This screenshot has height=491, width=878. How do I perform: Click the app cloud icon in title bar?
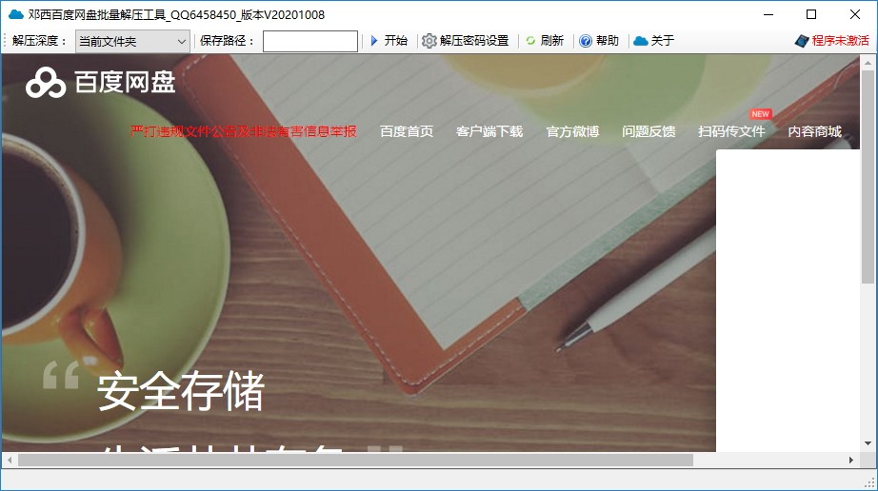click(x=16, y=14)
